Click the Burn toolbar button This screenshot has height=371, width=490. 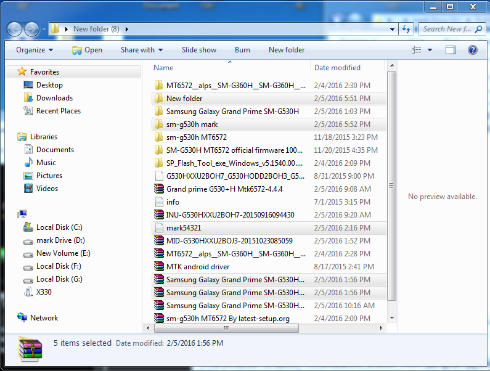point(242,50)
